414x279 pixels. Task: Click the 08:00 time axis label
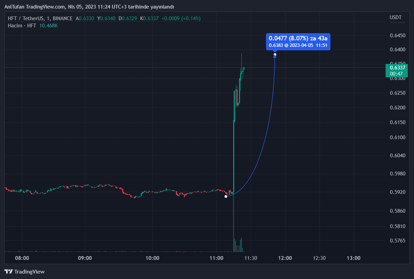coord(23,258)
